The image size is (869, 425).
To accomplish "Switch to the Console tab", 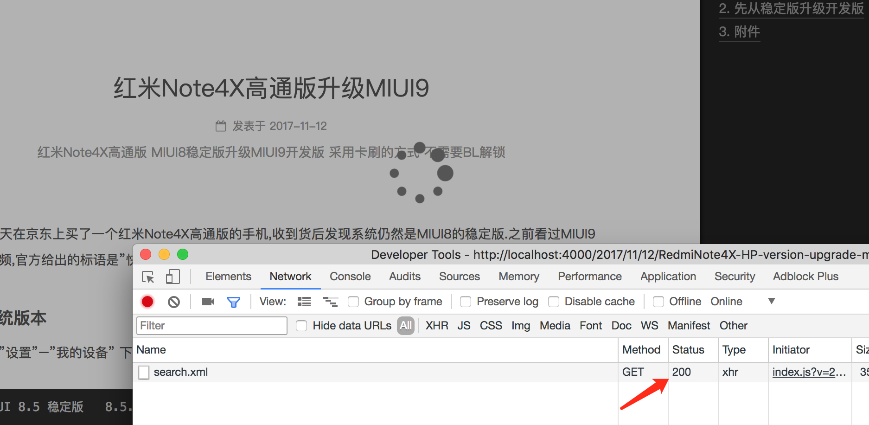I will click(x=350, y=277).
